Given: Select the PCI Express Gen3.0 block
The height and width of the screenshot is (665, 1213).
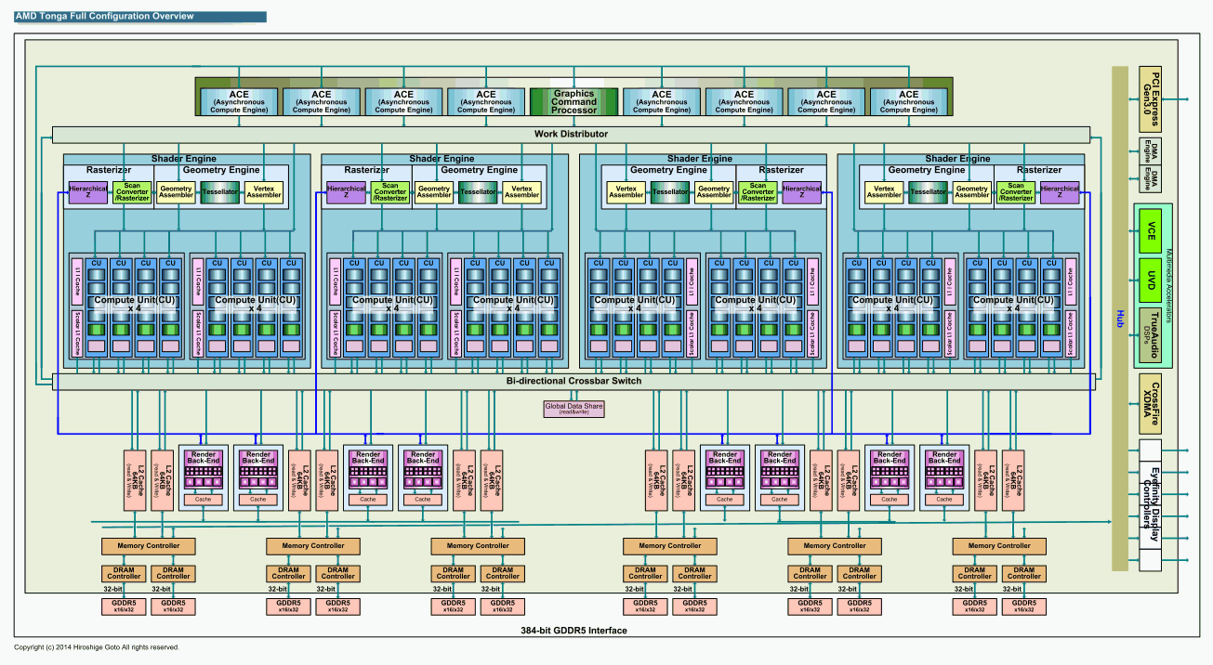Looking at the screenshot, I should [1151, 98].
